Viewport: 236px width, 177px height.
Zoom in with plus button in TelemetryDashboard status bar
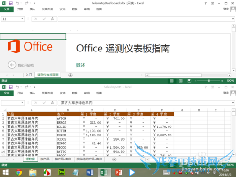click(x=222, y=81)
